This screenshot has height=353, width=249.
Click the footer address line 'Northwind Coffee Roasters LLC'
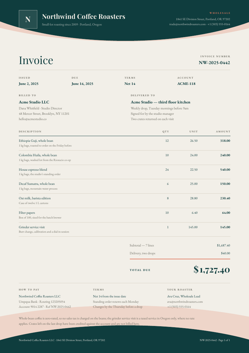(x=62, y=340)
